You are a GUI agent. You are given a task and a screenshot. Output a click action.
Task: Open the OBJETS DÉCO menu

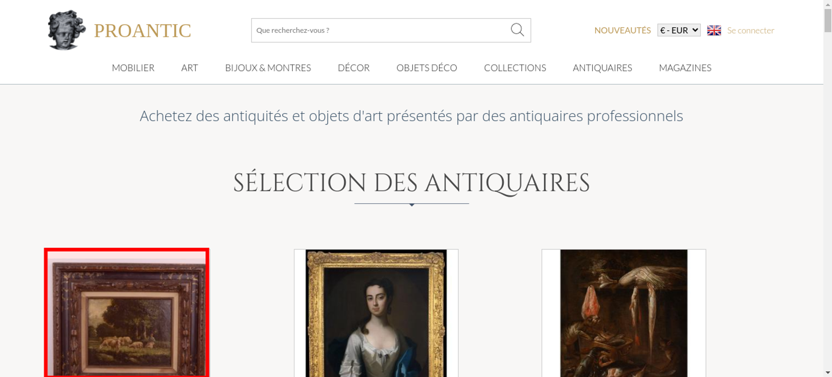point(427,68)
